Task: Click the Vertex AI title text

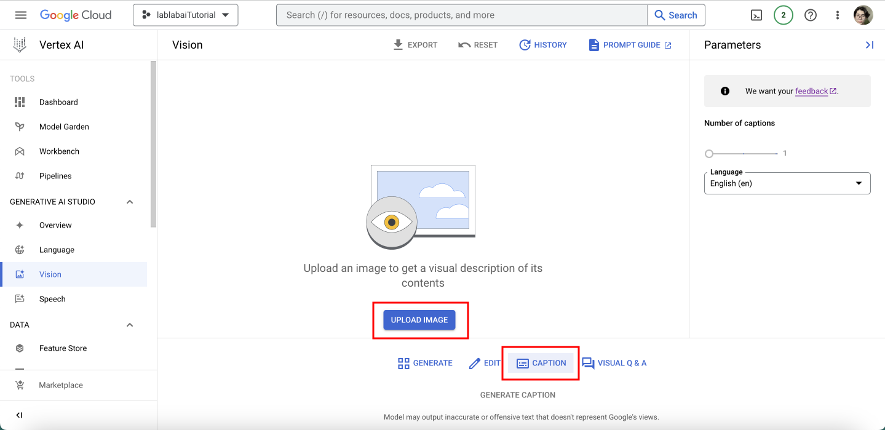Action: (62, 45)
